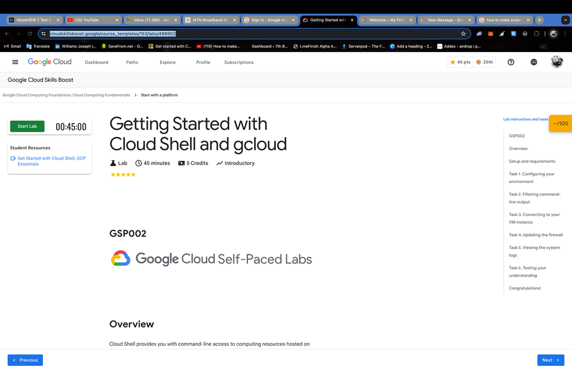Viewport: 572px width, 371px height.
Task: Click the Lab instructions and tasks link
Action: tap(526, 119)
